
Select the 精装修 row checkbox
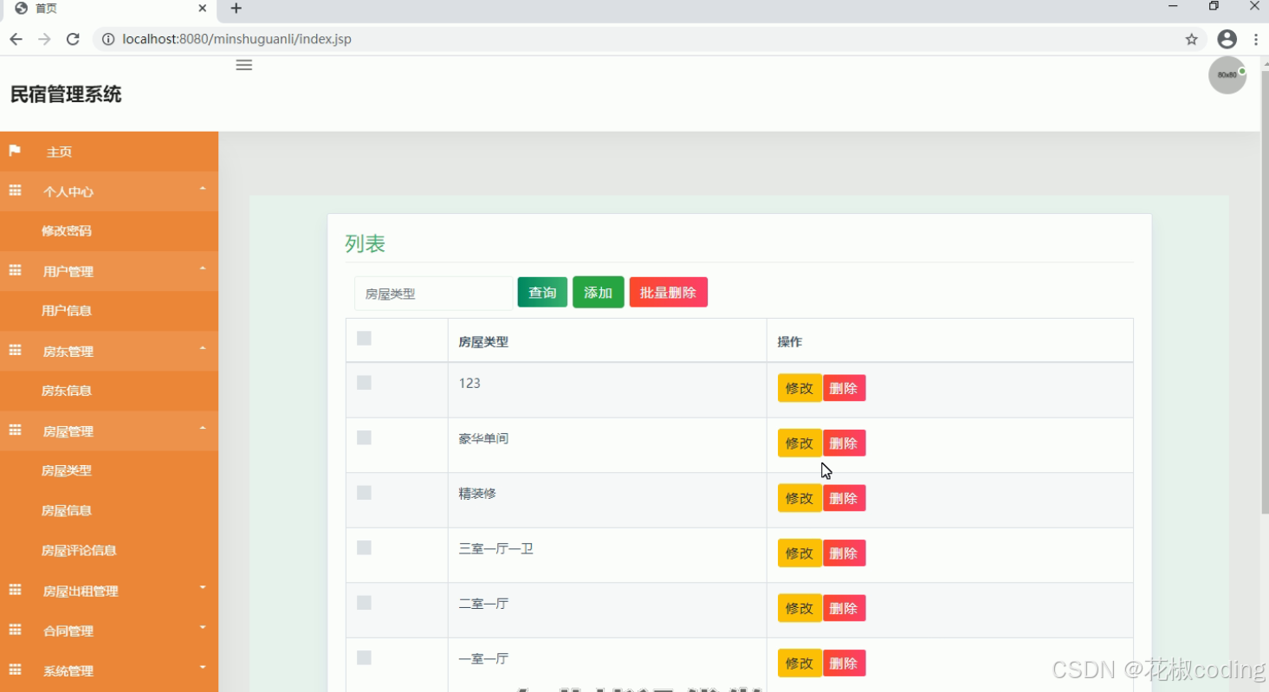tap(364, 493)
